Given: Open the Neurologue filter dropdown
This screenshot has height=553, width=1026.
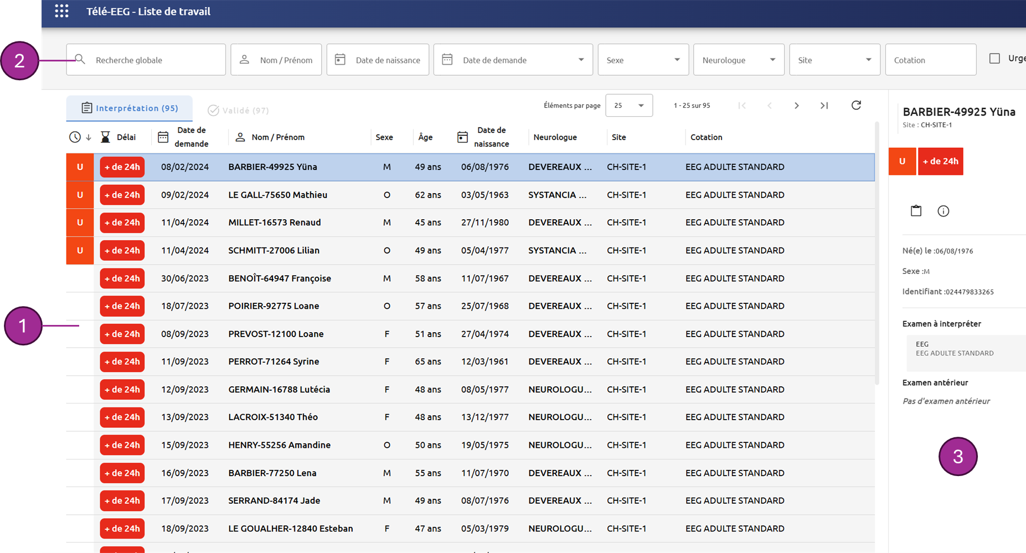Looking at the screenshot, I should pos(739,60).
